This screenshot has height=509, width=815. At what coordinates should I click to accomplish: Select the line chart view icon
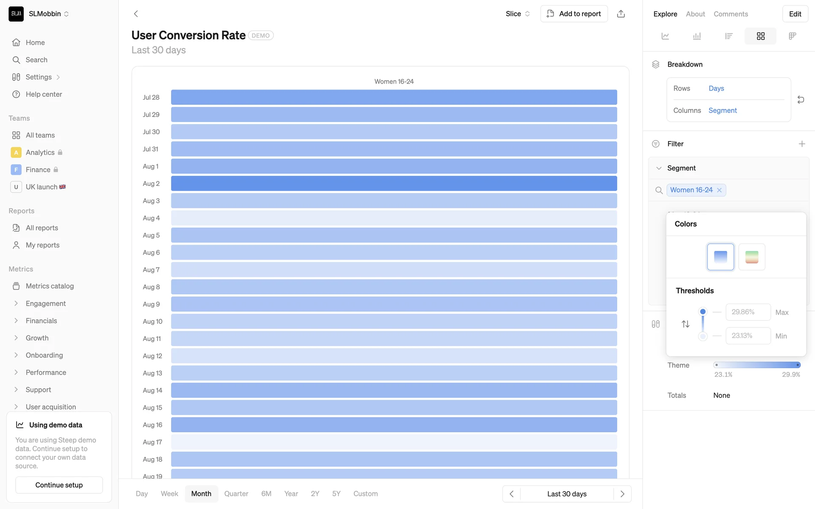click(x=665, y=36)
